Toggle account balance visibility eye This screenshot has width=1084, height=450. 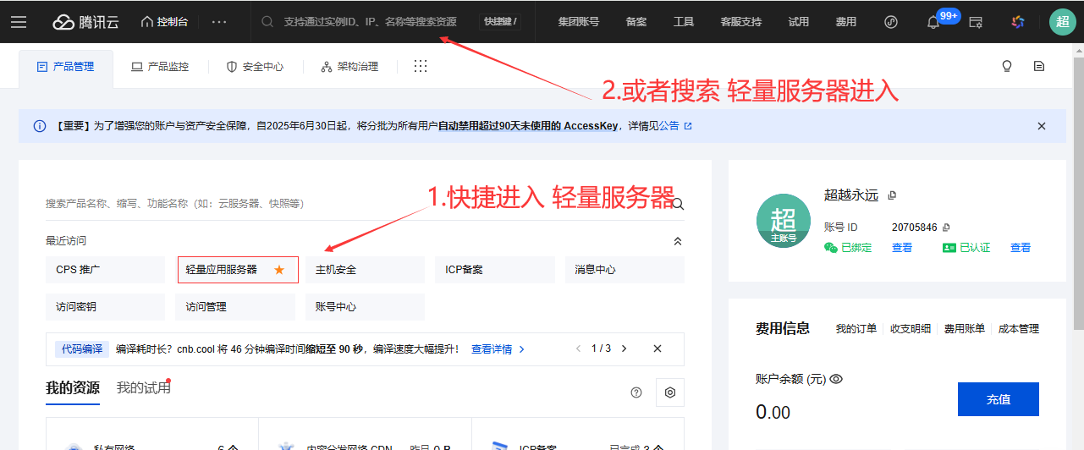tap(836, 379)
